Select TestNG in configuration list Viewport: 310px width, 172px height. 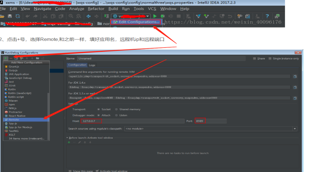tap(26, 131)
